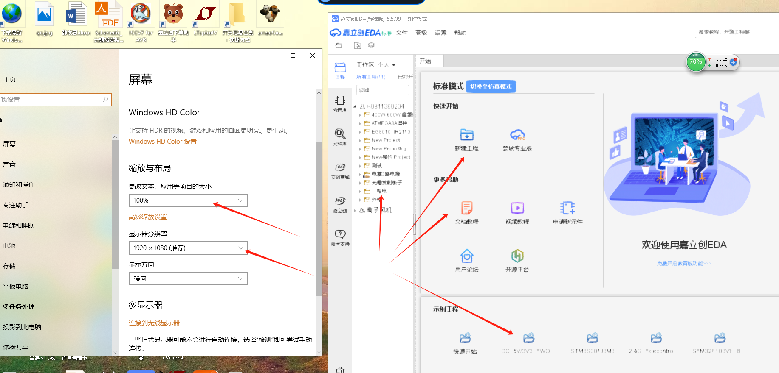The width and height of the screenshot is (779, 373).
Task: Select 所有工程(11) project filter tab
Action: [x=371, y=77]
